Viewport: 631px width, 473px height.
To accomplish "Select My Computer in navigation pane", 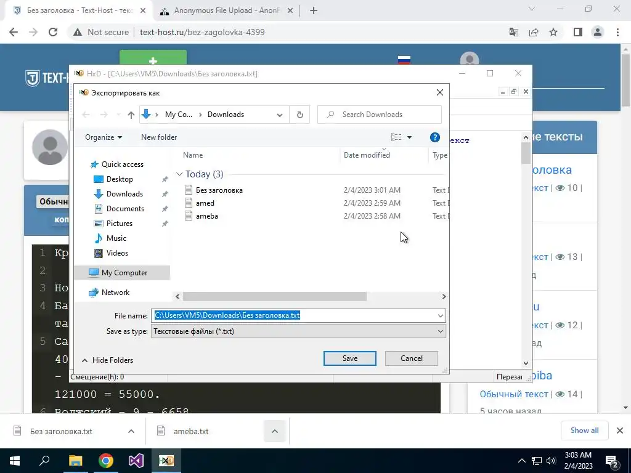I will point(122,273).
